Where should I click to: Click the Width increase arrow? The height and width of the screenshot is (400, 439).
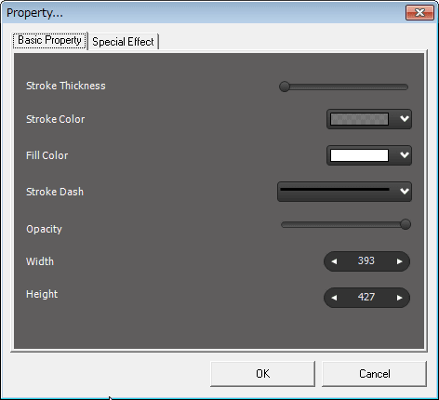[x=400, y=261]
